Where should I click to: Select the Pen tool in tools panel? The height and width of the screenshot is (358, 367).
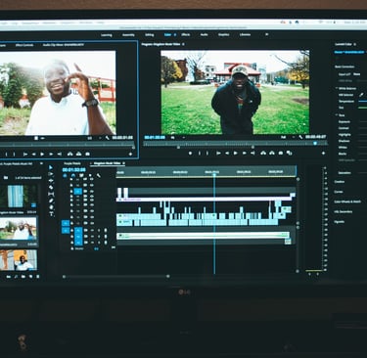pos(51,201)
